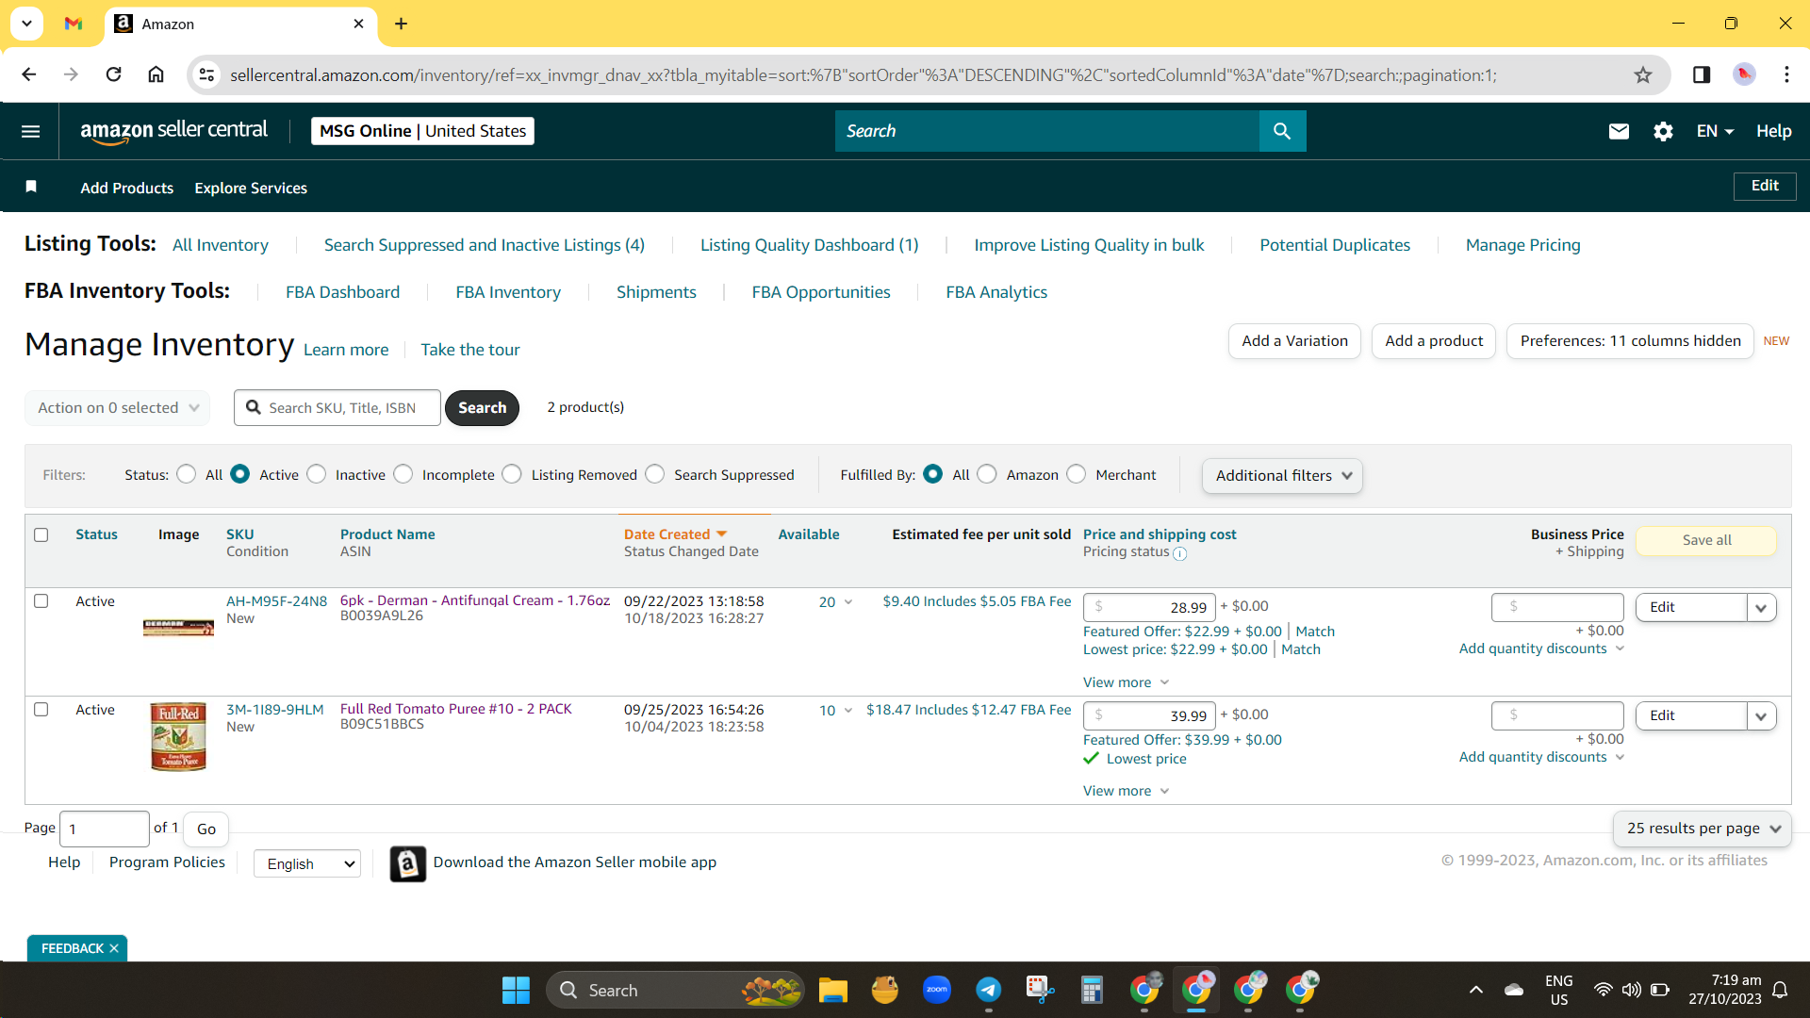This screenshot has width=1810, height=1018.
Task: Click the Save all button
Action: (x=1706, y=540)
